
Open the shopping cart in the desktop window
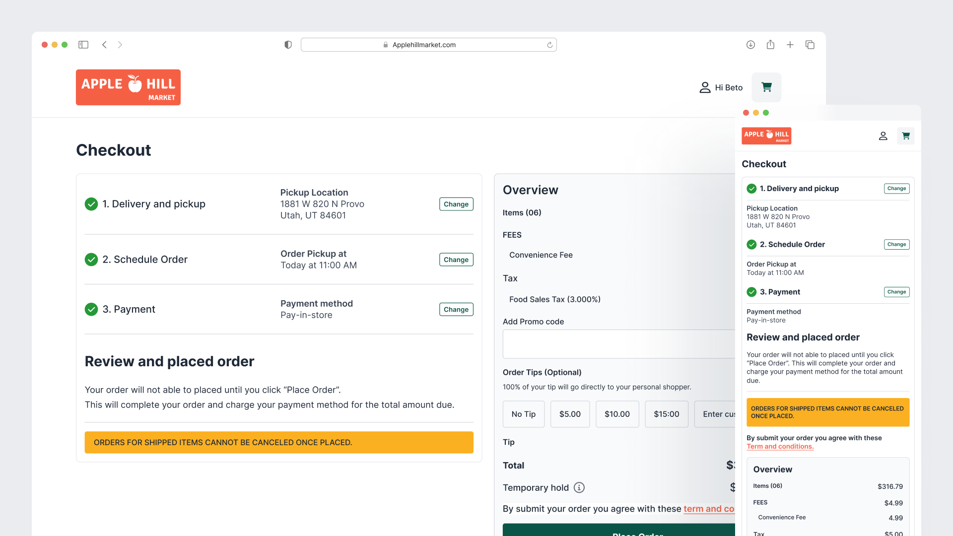[x=766, y=87]
